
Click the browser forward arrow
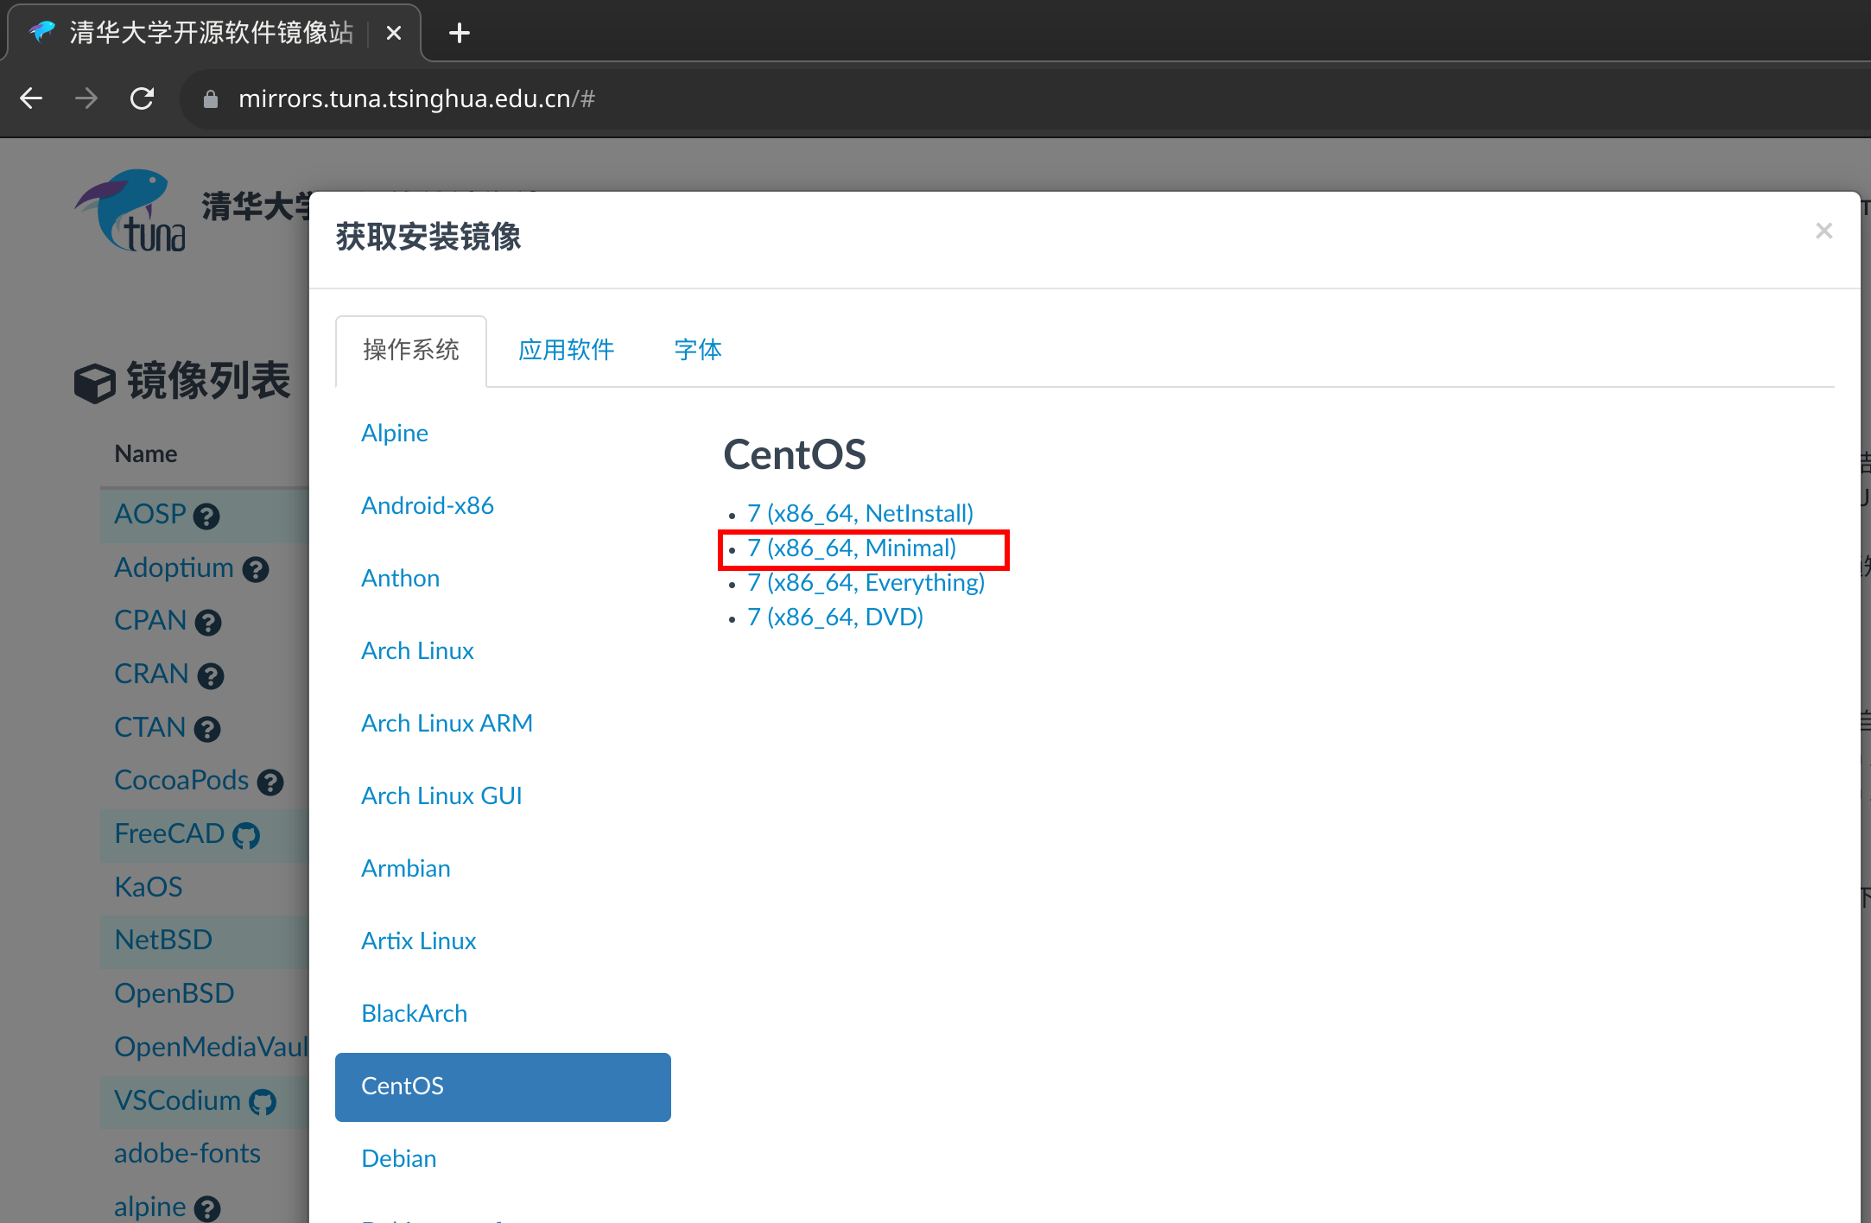86,98
